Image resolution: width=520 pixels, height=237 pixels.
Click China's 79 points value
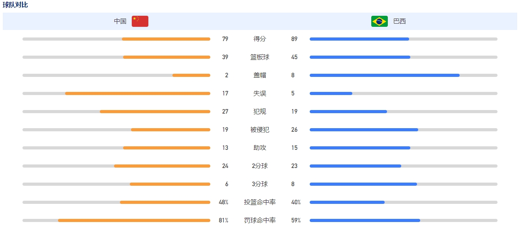[x=225, y=39]
